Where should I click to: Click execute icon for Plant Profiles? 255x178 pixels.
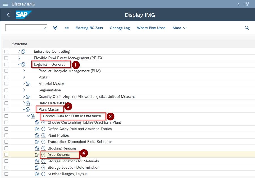coord(43,135)
